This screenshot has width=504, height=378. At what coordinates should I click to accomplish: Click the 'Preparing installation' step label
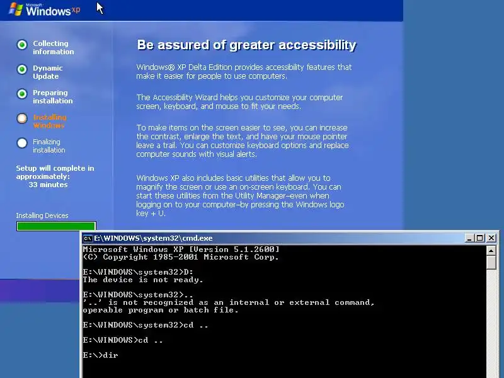[53, 96]
